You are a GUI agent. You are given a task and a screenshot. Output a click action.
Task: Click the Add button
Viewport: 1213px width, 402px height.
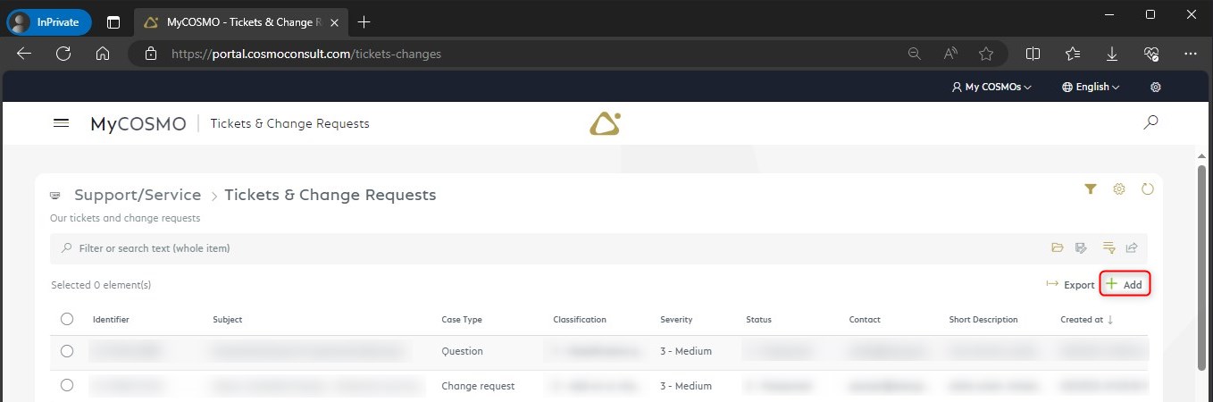pyautogui.click(x=1124, y=285)
